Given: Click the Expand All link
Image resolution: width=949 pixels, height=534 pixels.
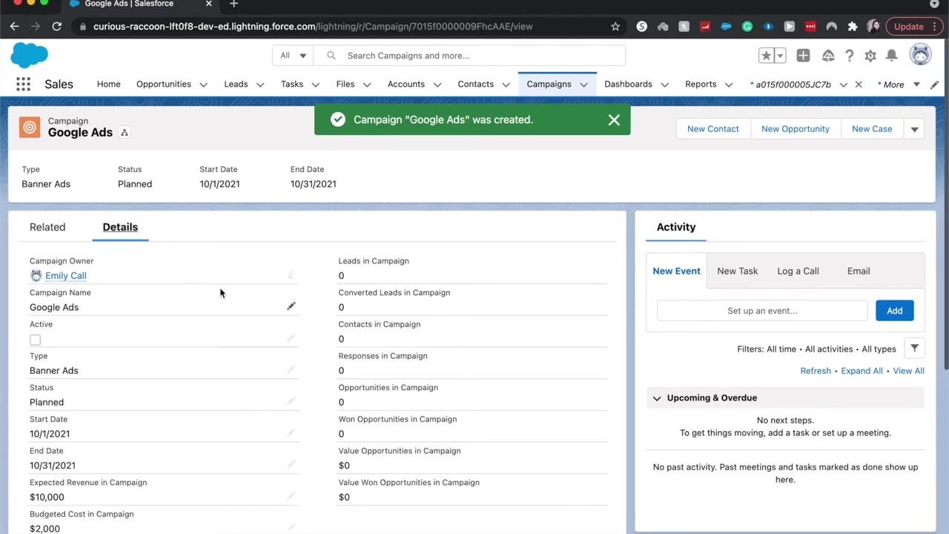Looking at the screenshot, I should tap(862, 371).
